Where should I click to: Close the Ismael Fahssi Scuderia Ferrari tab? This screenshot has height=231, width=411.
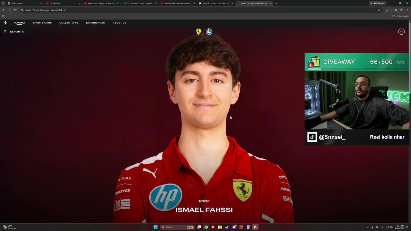click(270, 3)
